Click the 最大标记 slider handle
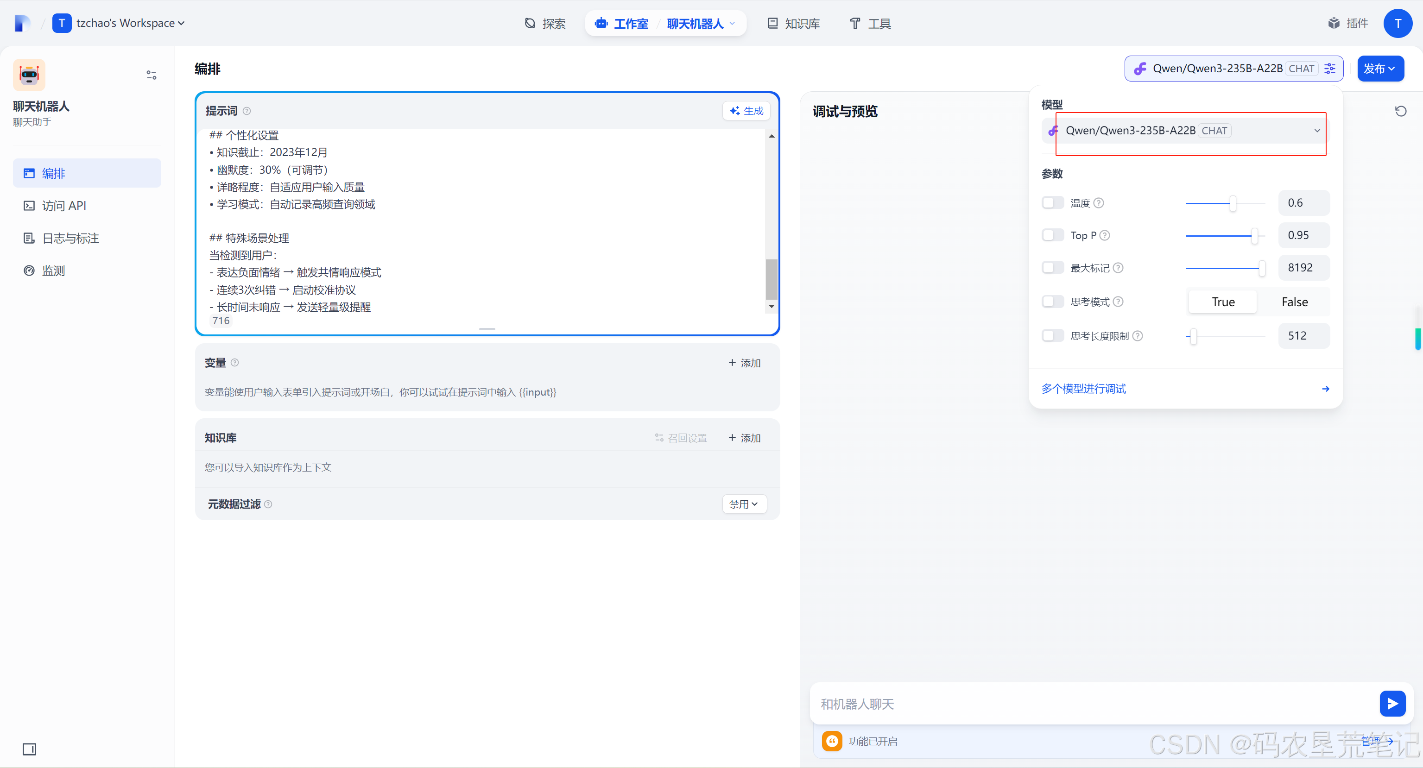Image resolution: width=1423 pixels, height=768 pixels. coord(1262,268)
